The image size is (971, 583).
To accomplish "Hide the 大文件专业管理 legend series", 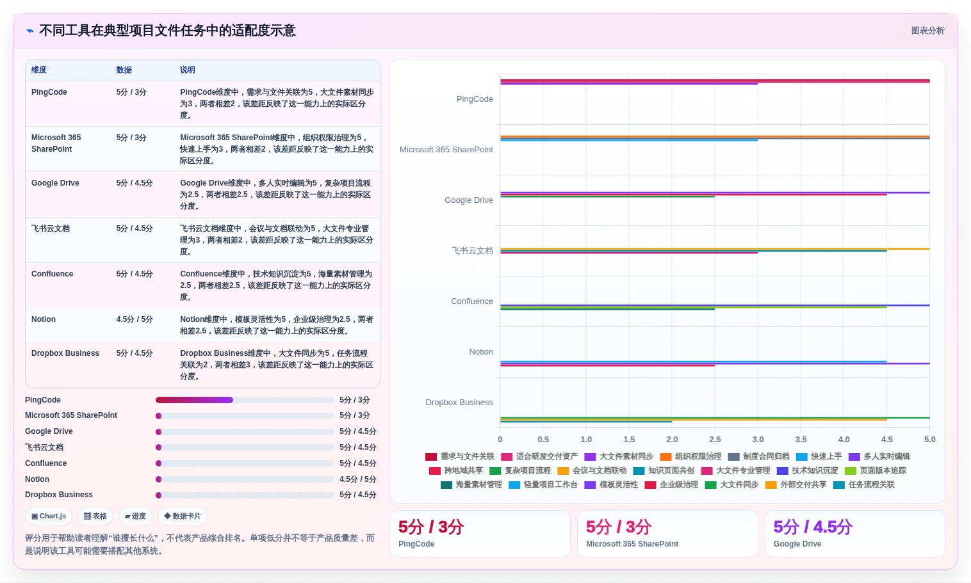I will coord(735,470).
